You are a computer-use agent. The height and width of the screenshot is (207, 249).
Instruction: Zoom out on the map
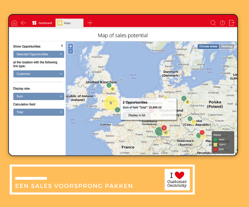pos(71,51)
